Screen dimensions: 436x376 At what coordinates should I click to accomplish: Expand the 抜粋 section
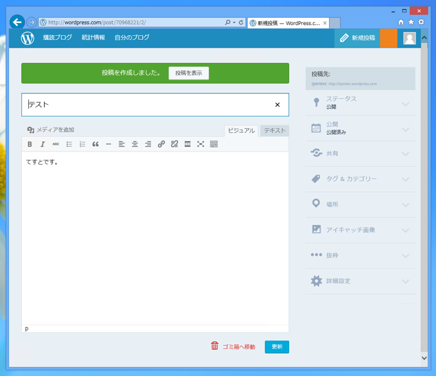360,255
